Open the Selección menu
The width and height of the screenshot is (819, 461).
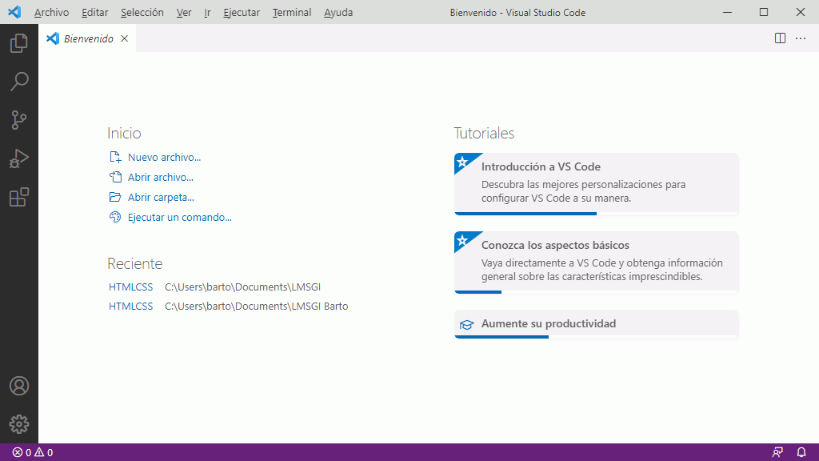pyautogui.click(x=142, y=12)
